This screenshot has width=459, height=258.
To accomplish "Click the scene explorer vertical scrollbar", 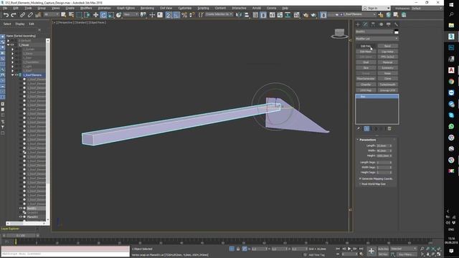I will pyautogui.click(x=48, y=130).
